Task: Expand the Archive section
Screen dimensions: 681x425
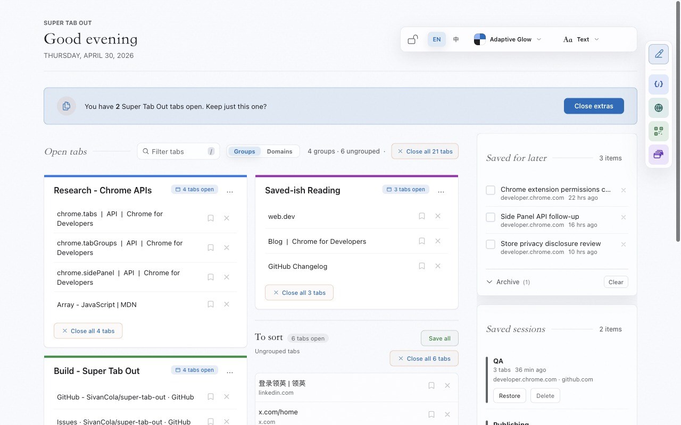Action: tap(508, 282)
